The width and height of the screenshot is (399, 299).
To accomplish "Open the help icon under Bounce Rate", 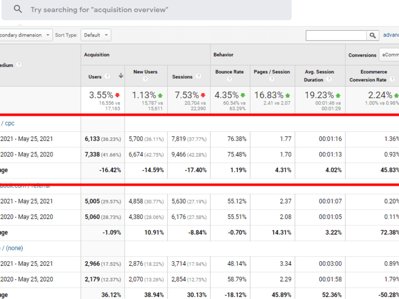I will 229,79.
